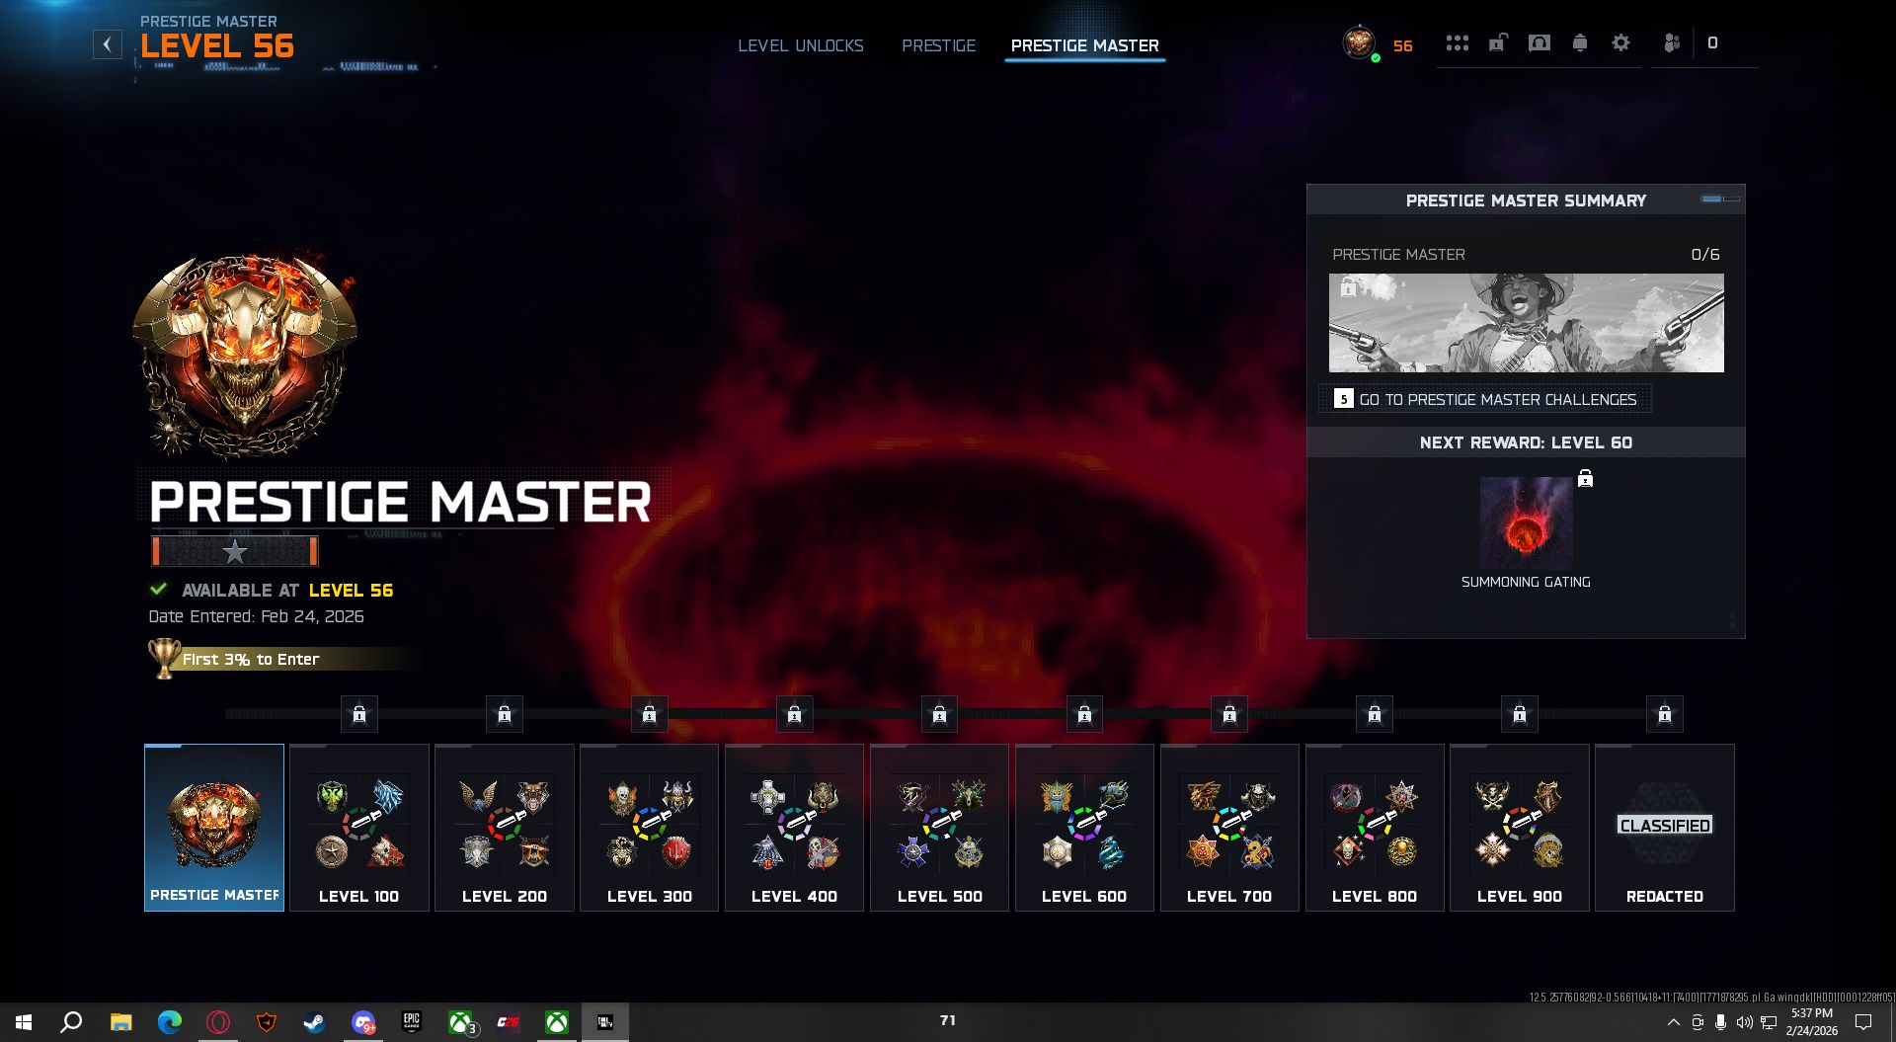Screen dimensions: 1896x1042
Task: Select the Prestige Master tab
Action: point(1084,45)
